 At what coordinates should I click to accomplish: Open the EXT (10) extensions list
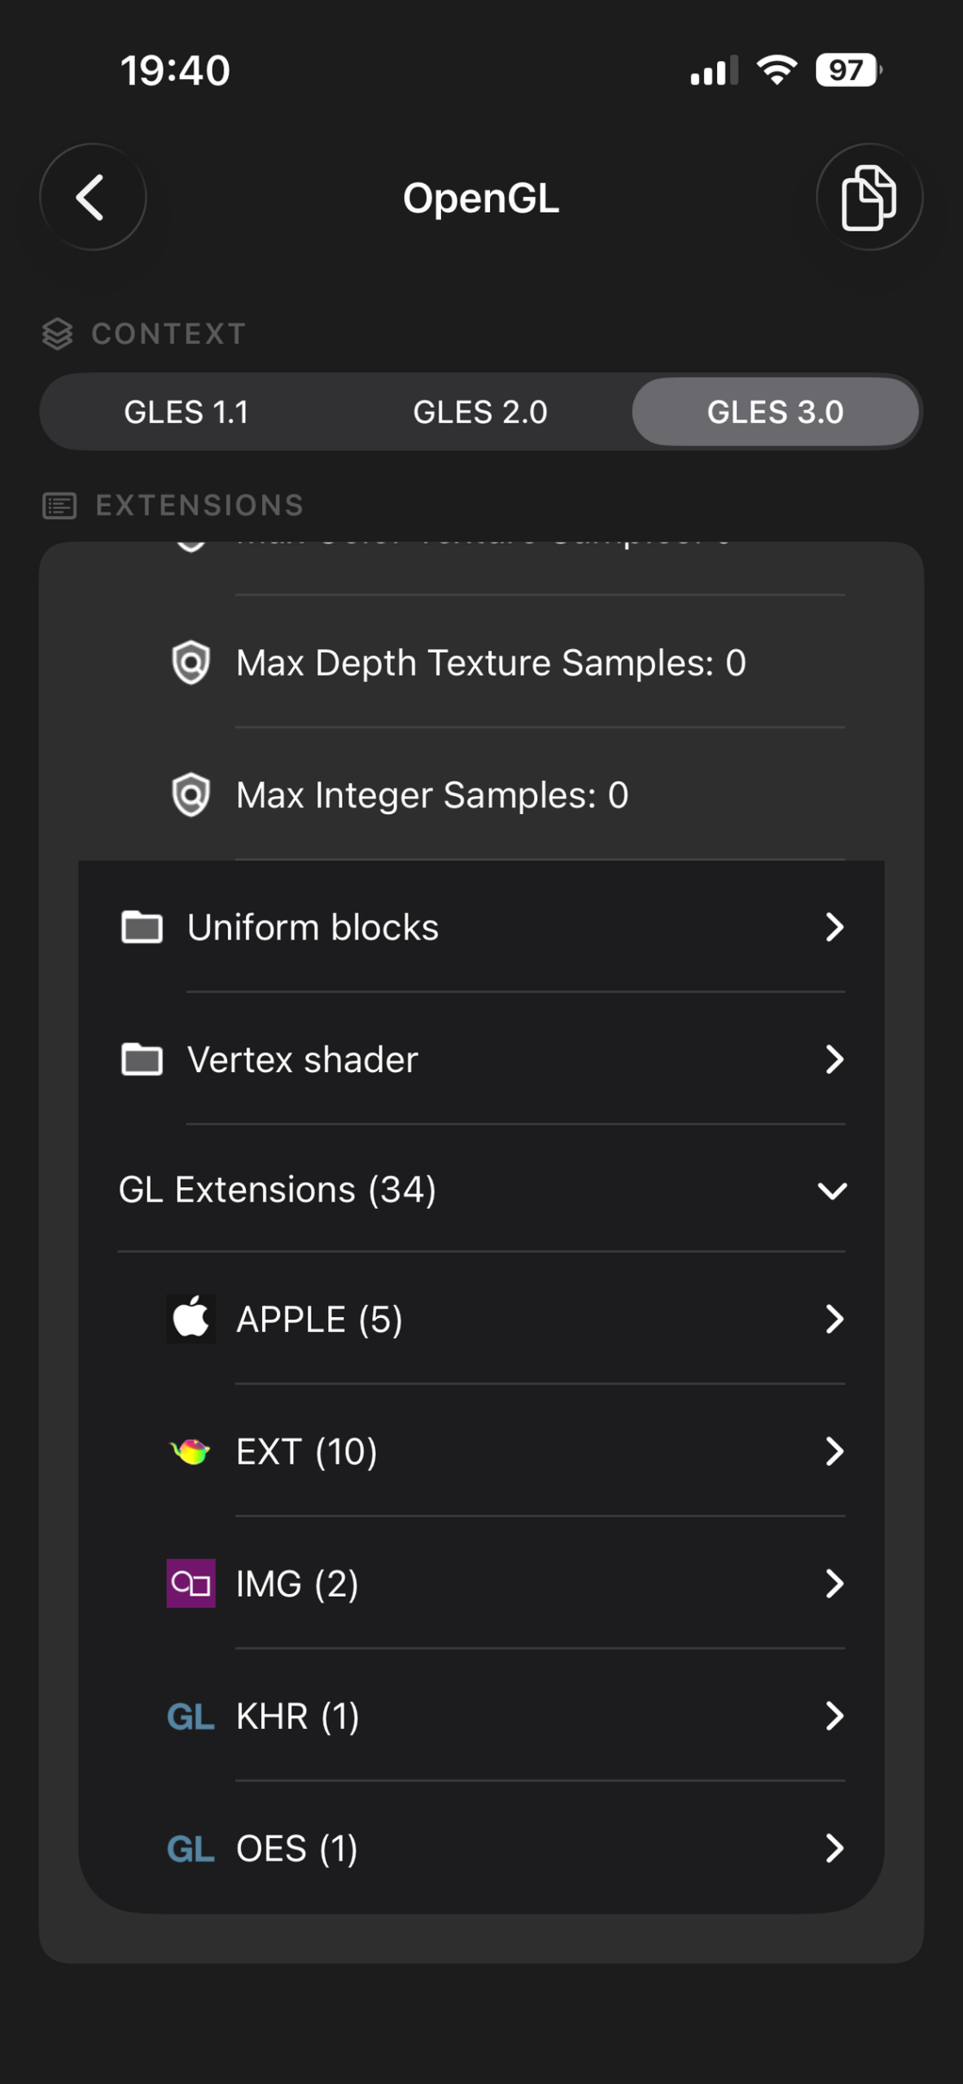[481, 1451]
